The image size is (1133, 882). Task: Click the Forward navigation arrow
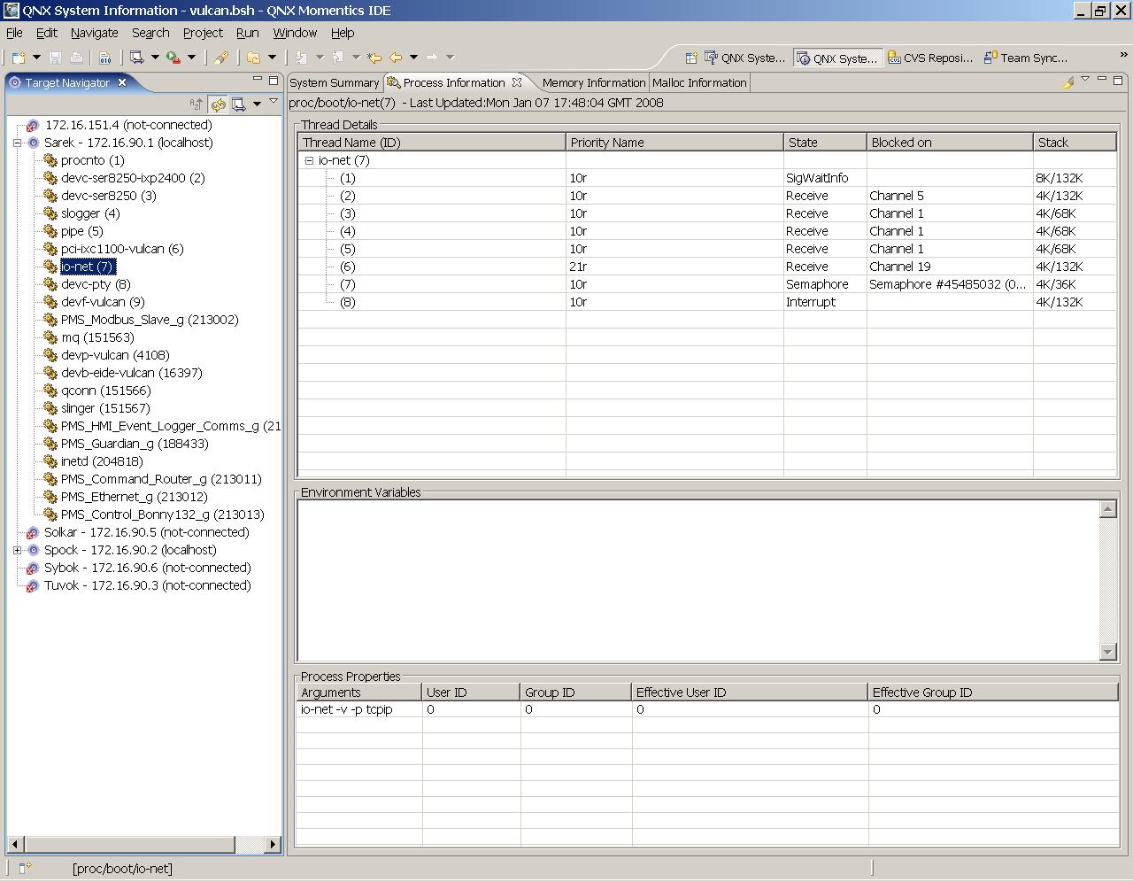coord(432,58)
